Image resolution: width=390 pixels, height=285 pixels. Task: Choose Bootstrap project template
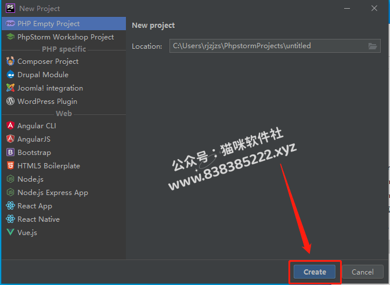pyautogui.click(x=64, y=152)
